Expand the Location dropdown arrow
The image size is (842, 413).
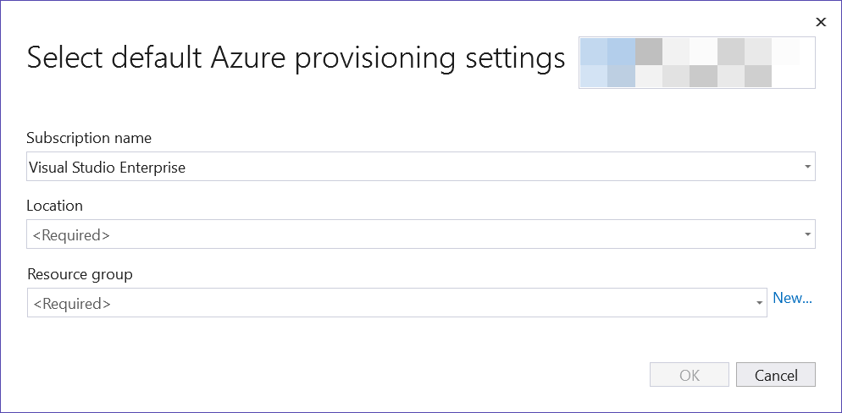(807, 234)
